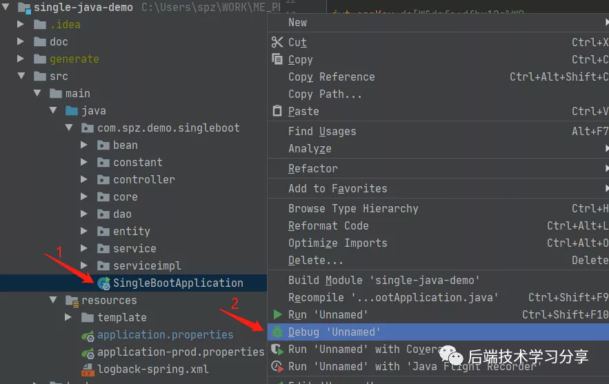This screenshot has height=384, width=609.
Task: Expand the core package arrow
Action: [x=84, y=196]
